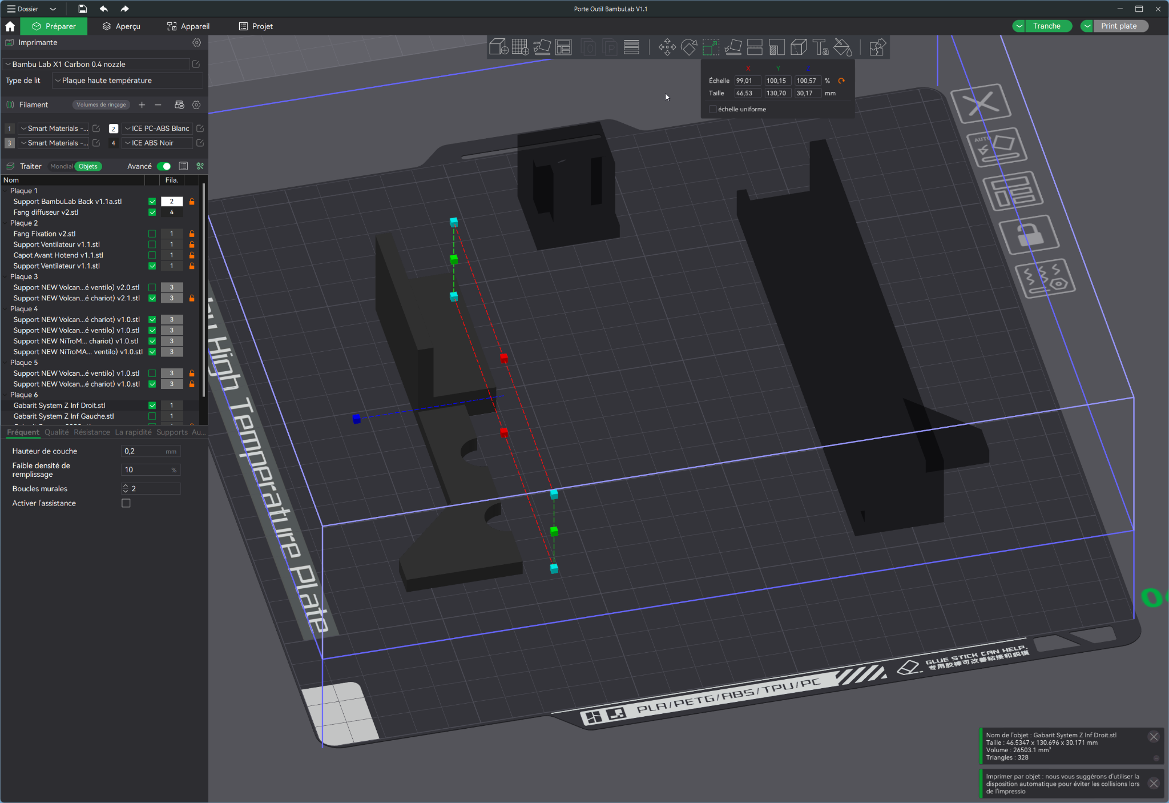
Task: Click the Assembly view puzzle icon
Action: click(x=877, y=47)
